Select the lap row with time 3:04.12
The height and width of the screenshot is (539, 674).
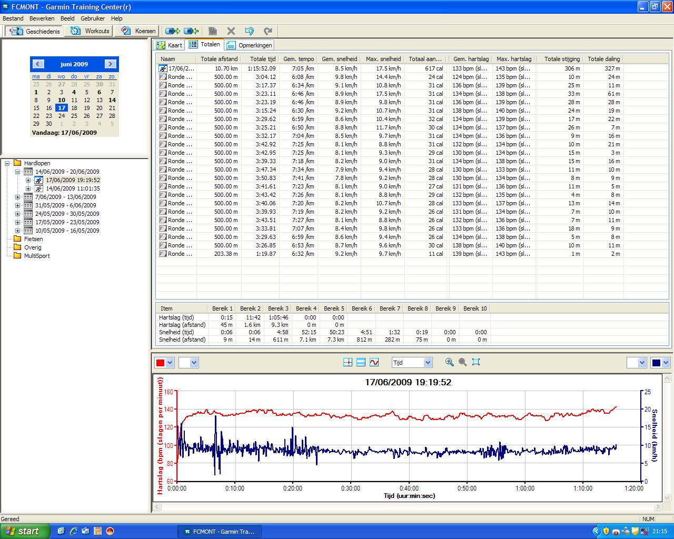click(x=390, y=77)
